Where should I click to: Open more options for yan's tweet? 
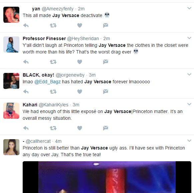[189, 8]
